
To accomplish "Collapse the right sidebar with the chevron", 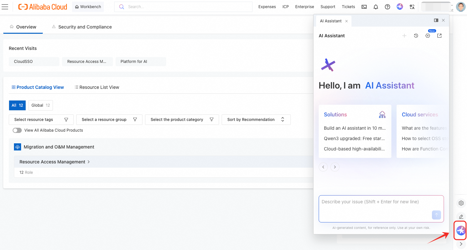I will 461,244.
